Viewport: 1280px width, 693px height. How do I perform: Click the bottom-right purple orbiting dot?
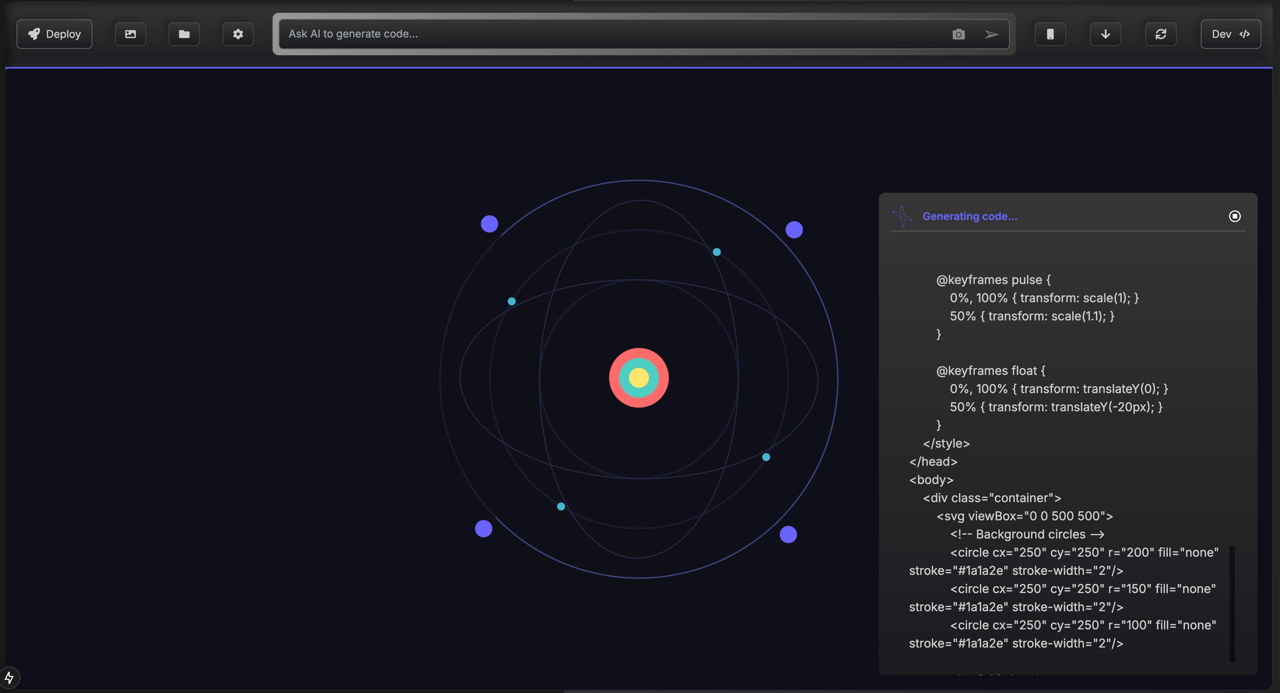[788, 535]
